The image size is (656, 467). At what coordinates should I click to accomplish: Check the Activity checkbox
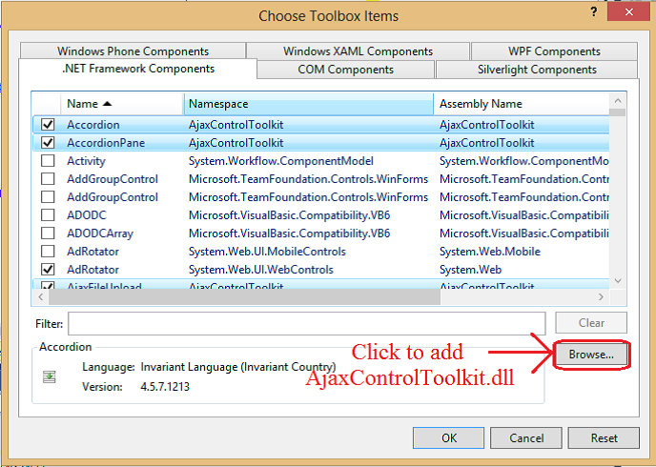pyautogui.click(x=48, y=161)
